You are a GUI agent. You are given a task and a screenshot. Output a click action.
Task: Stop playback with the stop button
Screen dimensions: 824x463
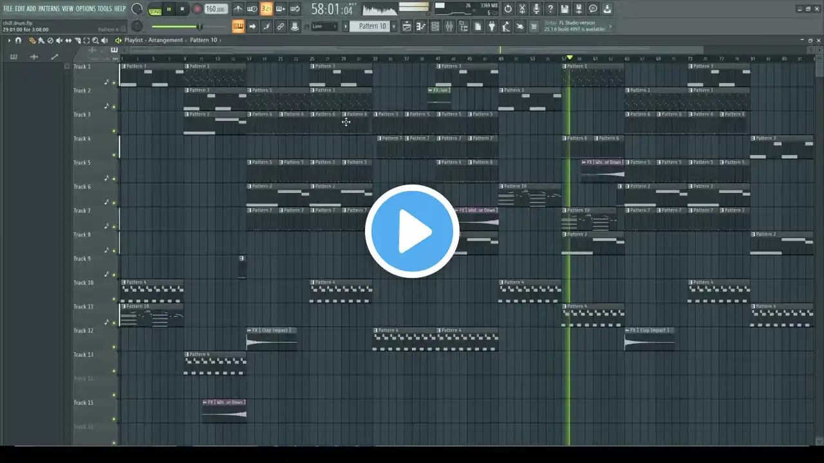tap(182, 10)
